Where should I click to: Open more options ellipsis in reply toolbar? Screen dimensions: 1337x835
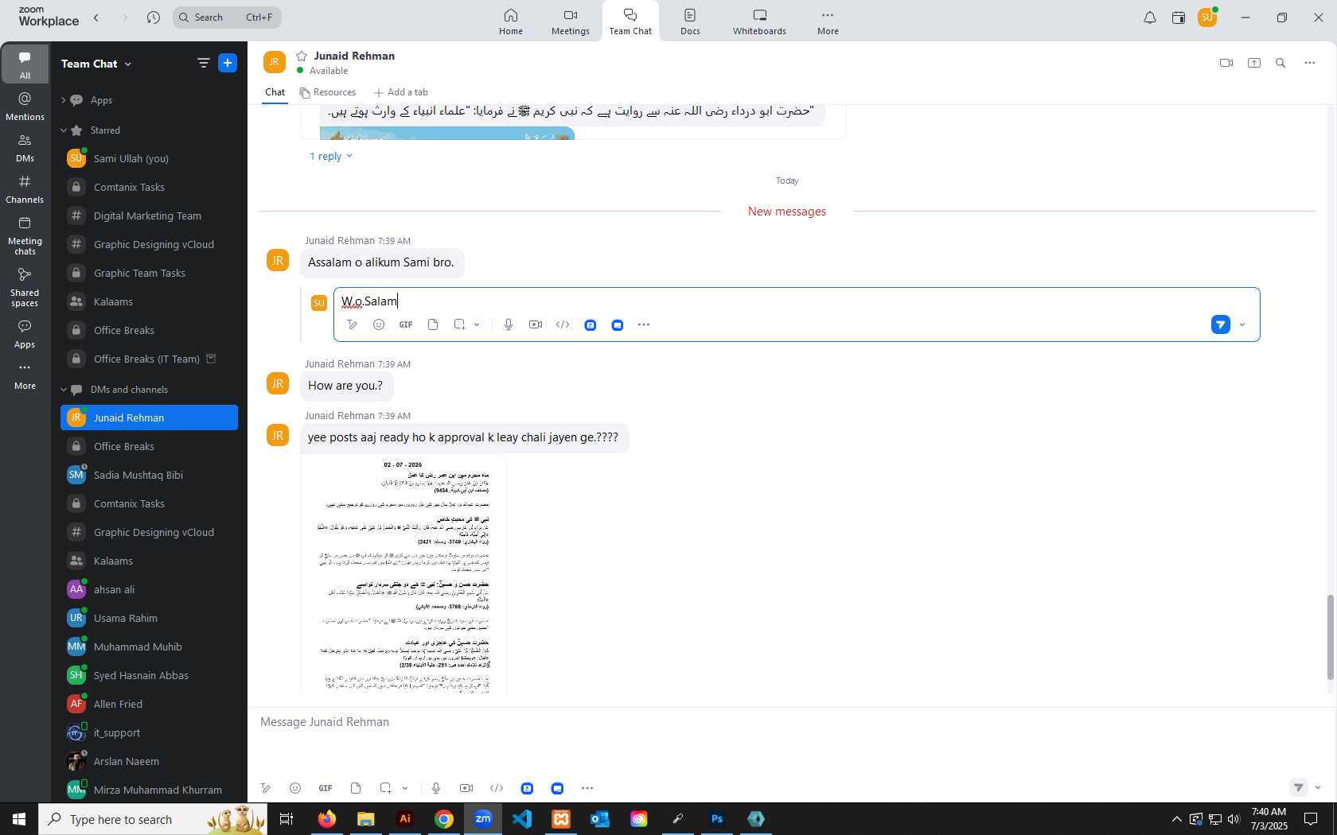(644, 324)
